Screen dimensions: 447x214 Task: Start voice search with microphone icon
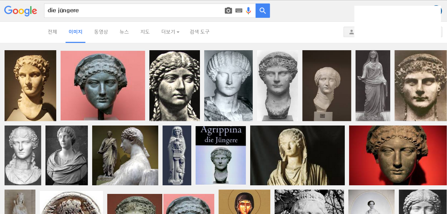point(248,11)
